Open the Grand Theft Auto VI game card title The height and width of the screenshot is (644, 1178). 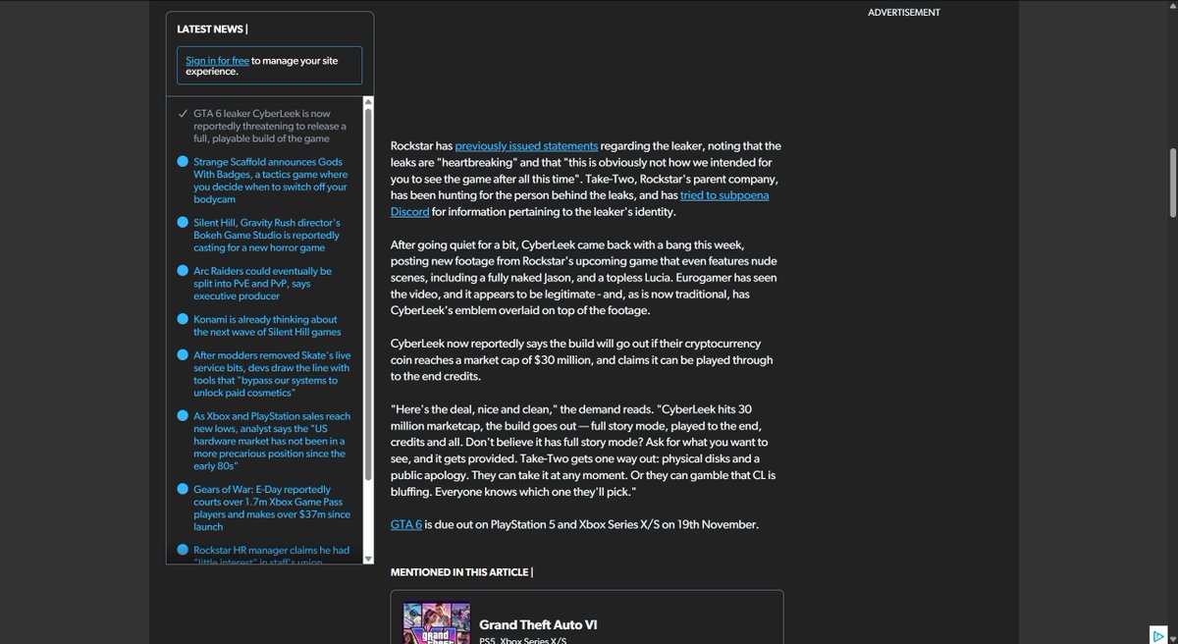tap(538, 624)
